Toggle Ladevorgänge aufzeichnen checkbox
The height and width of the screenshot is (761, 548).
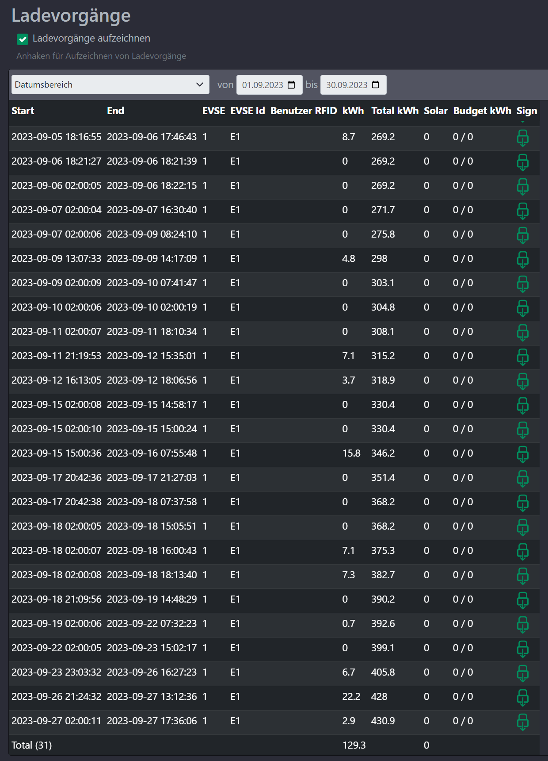(23, 39)
